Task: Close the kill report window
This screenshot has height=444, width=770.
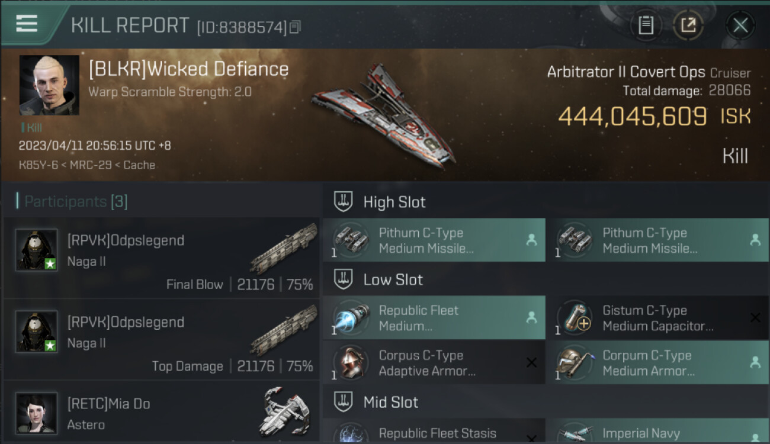Action: click(x=740, y=25)
